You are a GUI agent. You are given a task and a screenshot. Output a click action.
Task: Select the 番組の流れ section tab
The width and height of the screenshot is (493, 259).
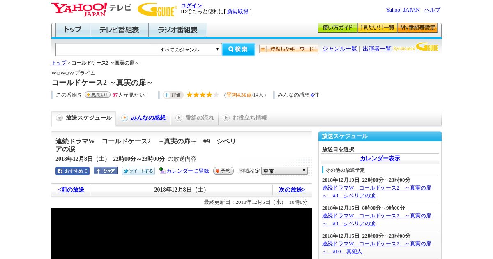195,118
